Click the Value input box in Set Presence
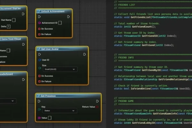The width and height of the screenshot is (192, 128). pos(50,118)
